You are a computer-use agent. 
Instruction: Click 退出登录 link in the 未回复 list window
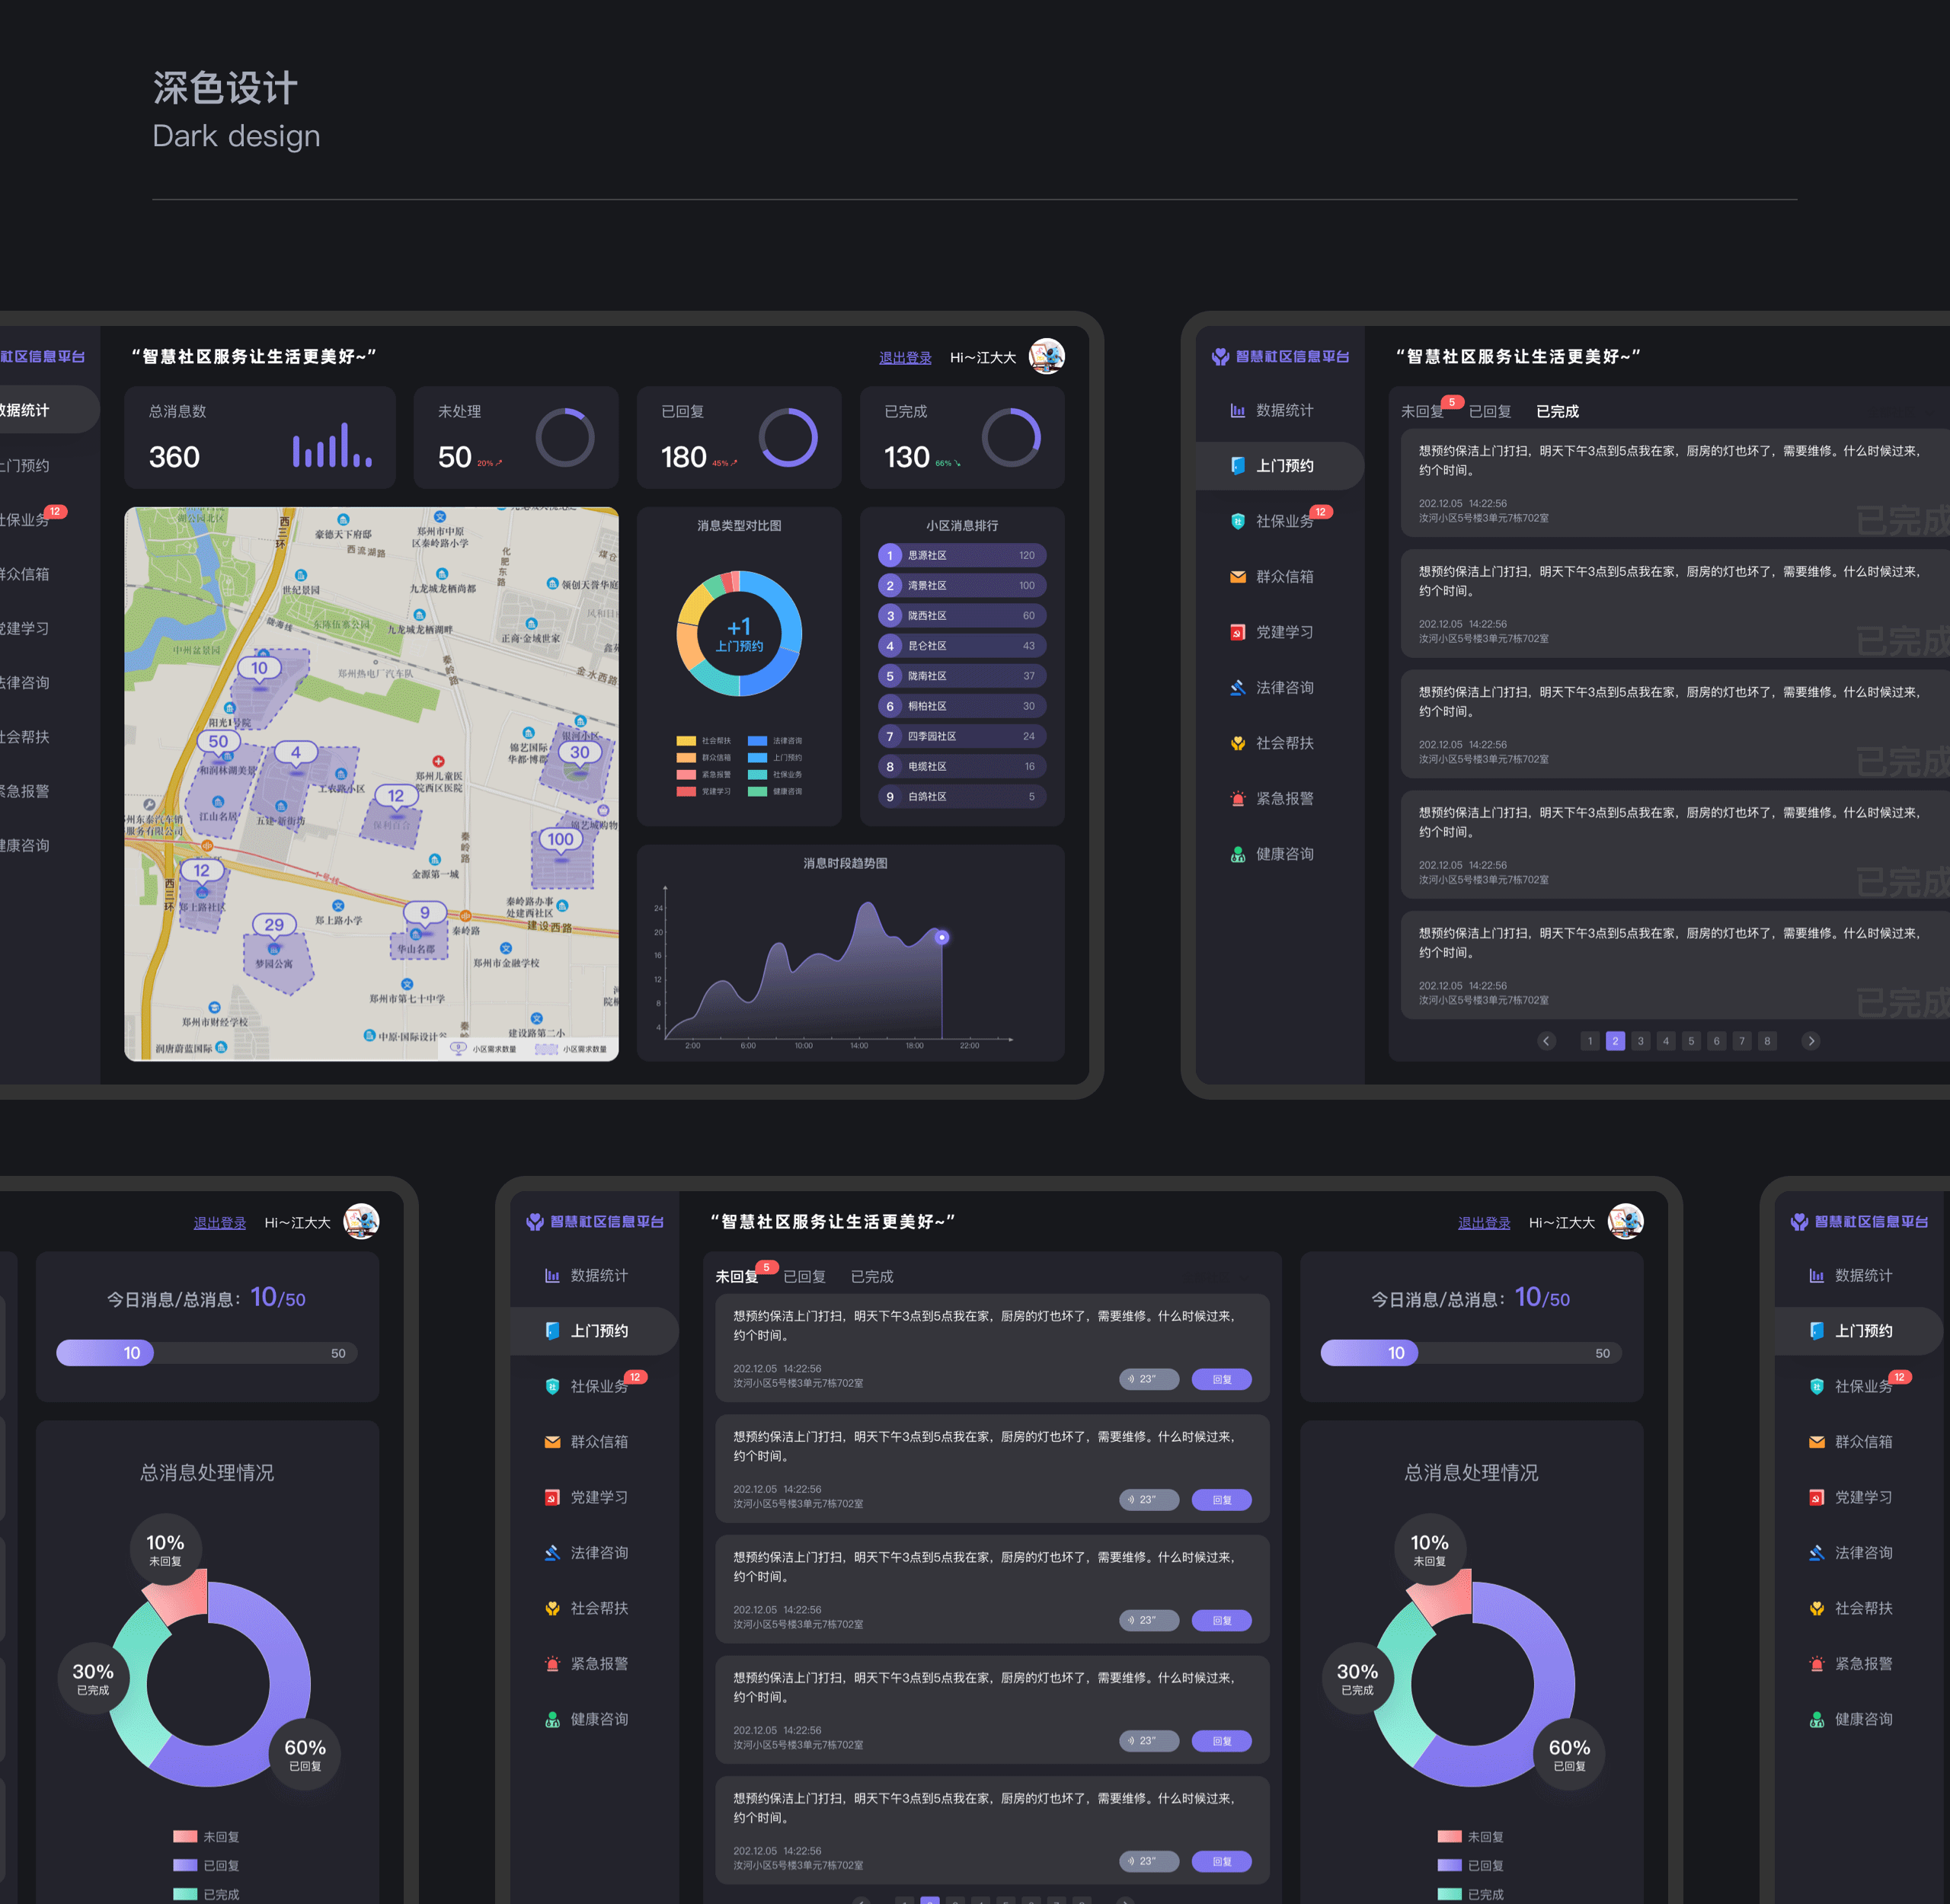pyautogui.click(x=1484, y=1223)
